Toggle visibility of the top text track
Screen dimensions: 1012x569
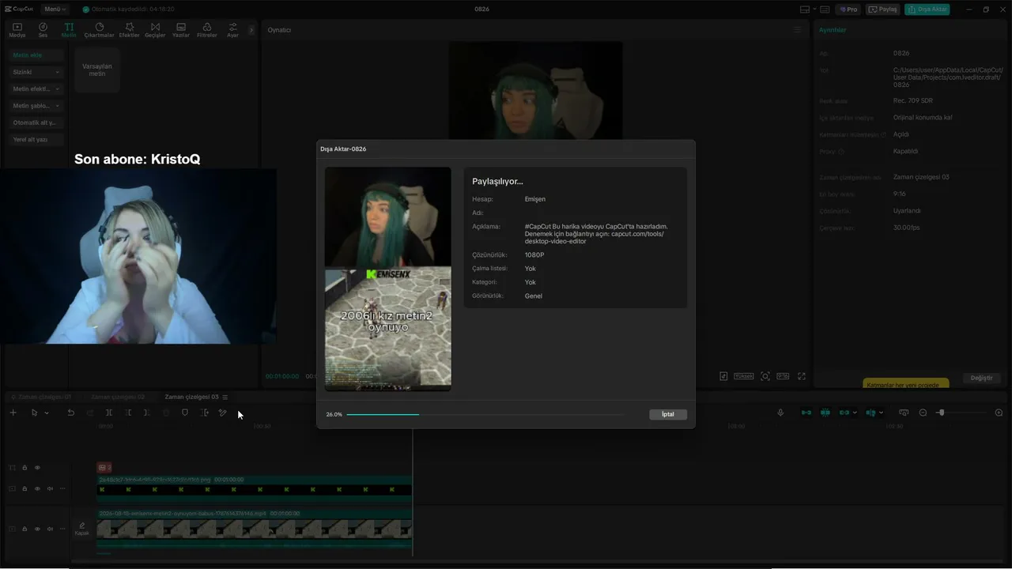[x=36, y=468]
